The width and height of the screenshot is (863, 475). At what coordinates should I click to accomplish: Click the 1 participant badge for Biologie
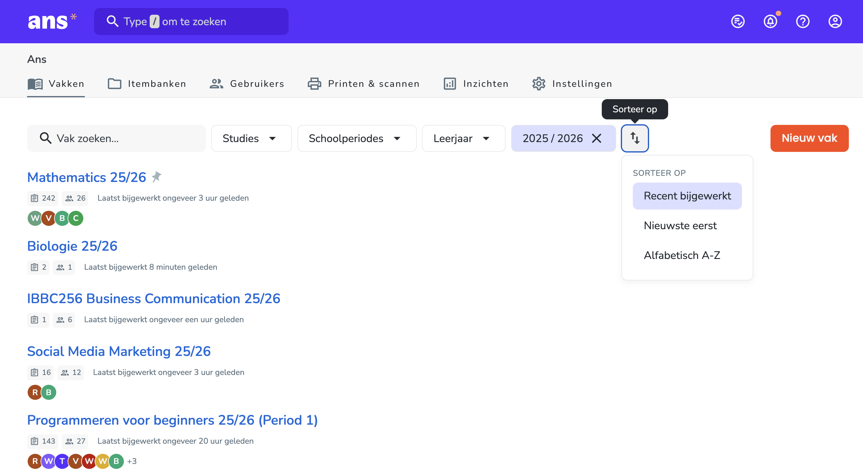click(64, 267)
